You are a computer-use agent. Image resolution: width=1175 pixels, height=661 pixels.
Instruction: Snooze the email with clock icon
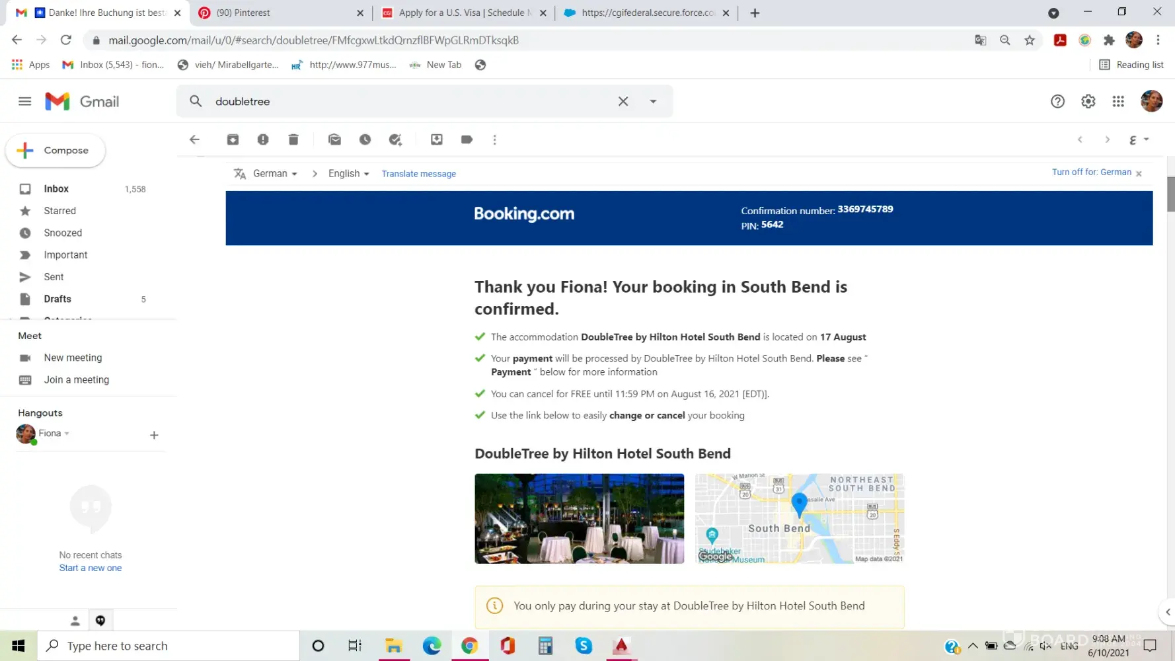[365, 139]
